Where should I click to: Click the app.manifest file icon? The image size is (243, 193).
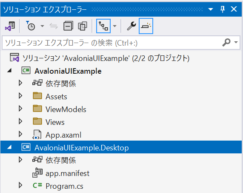click(37, 173)
